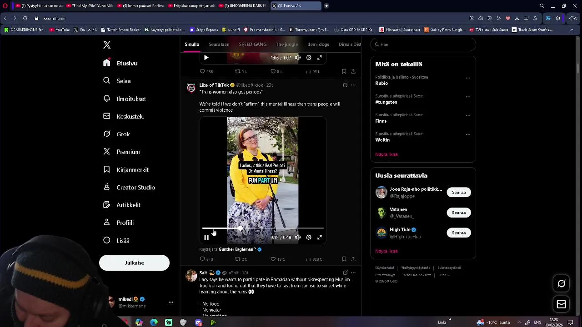The image size is (582, 327).
Task: Focus the Hae search field
Action: click(423, 45)
